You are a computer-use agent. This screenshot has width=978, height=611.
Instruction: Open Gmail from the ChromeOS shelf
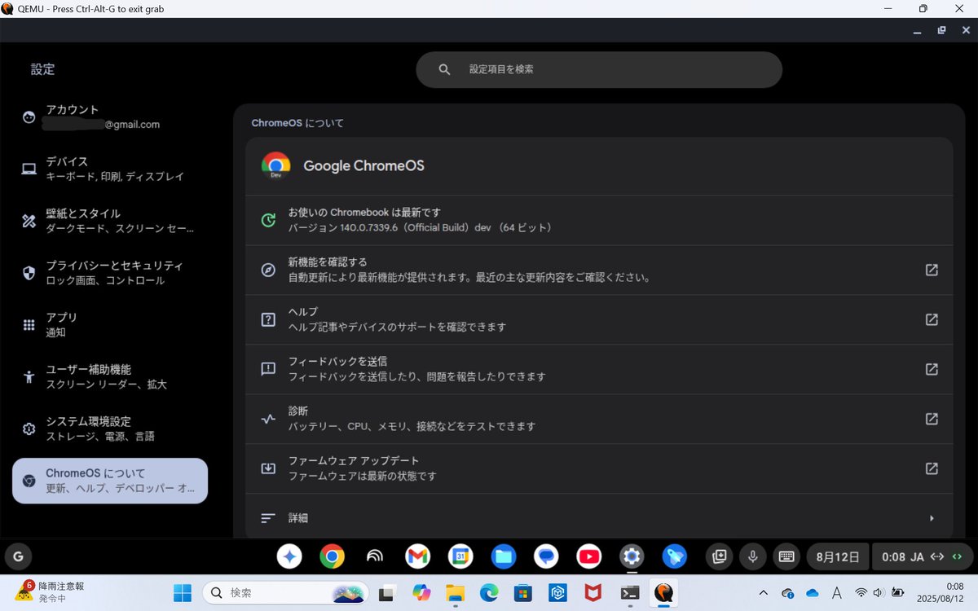pos(417,556)
